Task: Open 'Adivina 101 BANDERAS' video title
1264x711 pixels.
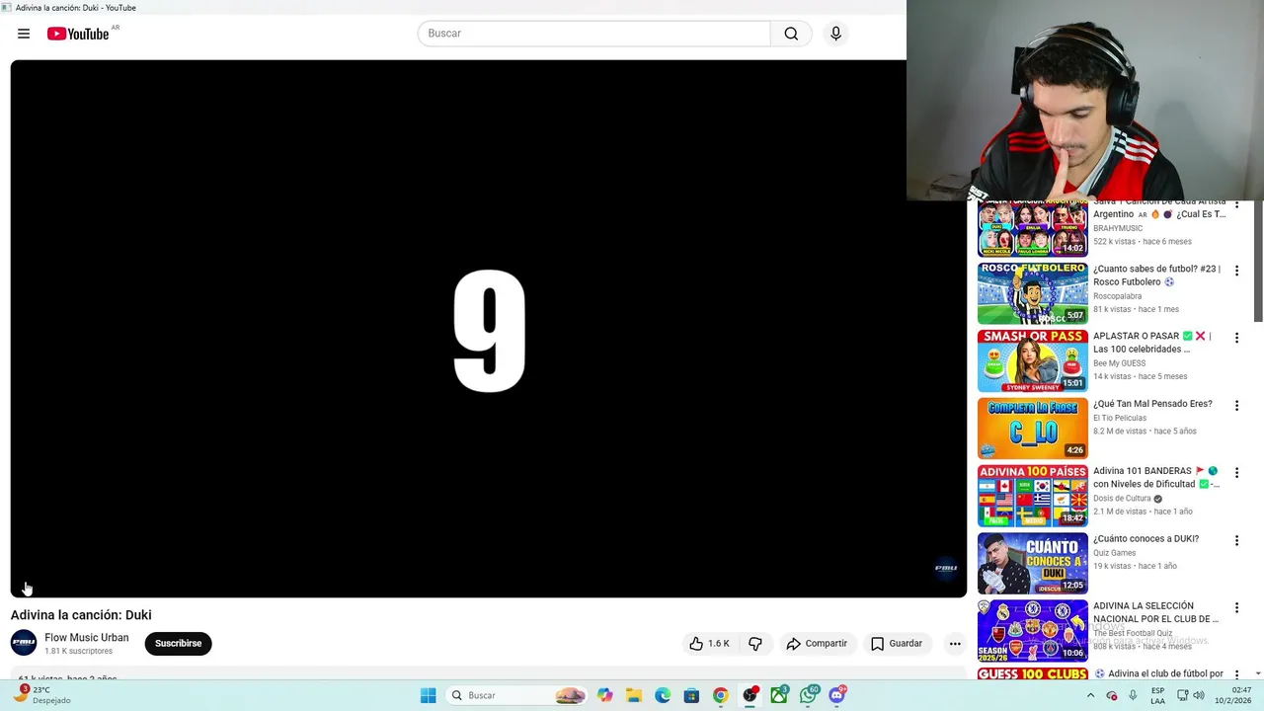Action: point(1156,478)
